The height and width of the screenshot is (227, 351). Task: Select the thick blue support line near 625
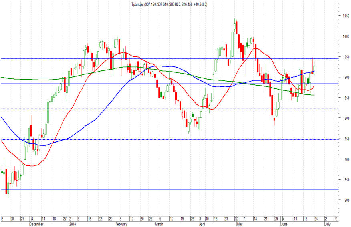coord(169,189)
